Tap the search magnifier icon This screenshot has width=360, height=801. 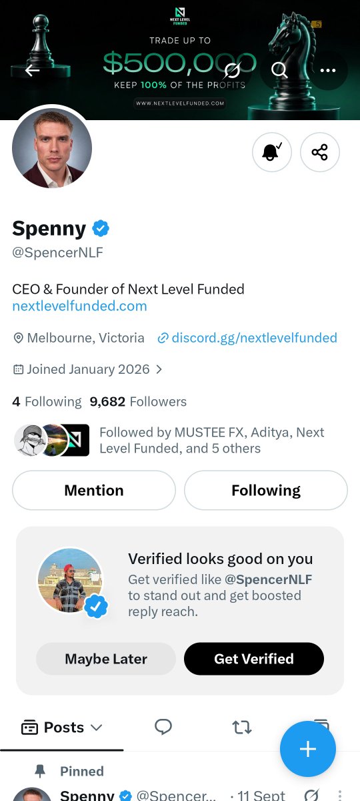click(x=280, y=70)
